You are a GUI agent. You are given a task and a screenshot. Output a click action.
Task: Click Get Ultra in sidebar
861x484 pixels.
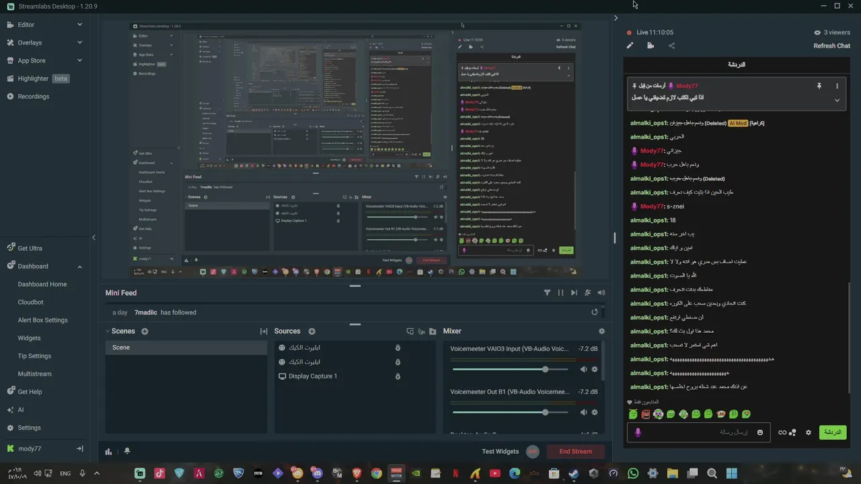pos(30,248)
